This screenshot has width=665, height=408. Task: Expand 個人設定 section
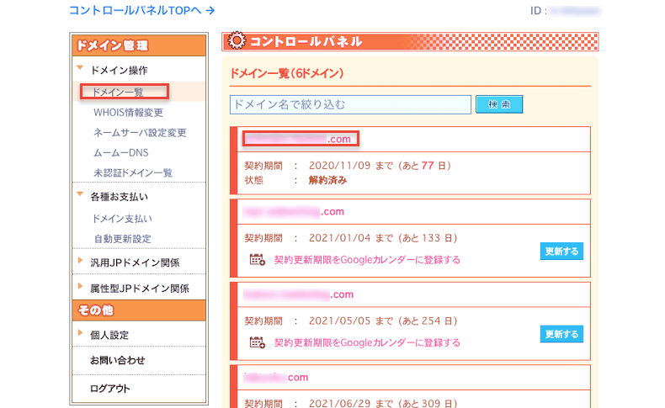pyautogui.click(x=109, y=335)
